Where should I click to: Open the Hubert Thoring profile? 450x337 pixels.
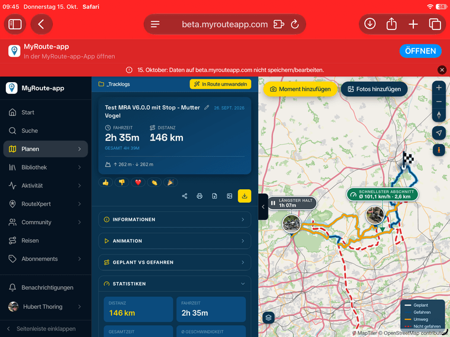point(46,307)
